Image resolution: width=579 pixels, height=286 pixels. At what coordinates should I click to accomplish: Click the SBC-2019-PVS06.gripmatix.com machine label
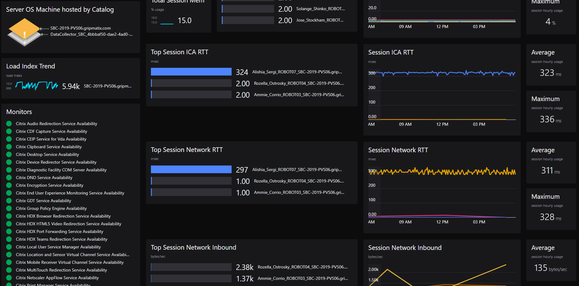tap(80, 29)
